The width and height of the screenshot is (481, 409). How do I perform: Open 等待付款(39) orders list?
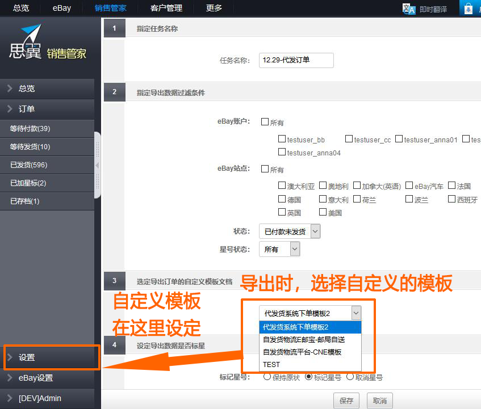(47, 129)
